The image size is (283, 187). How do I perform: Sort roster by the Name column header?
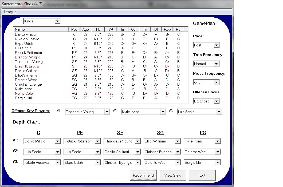(x=41, y=29)
